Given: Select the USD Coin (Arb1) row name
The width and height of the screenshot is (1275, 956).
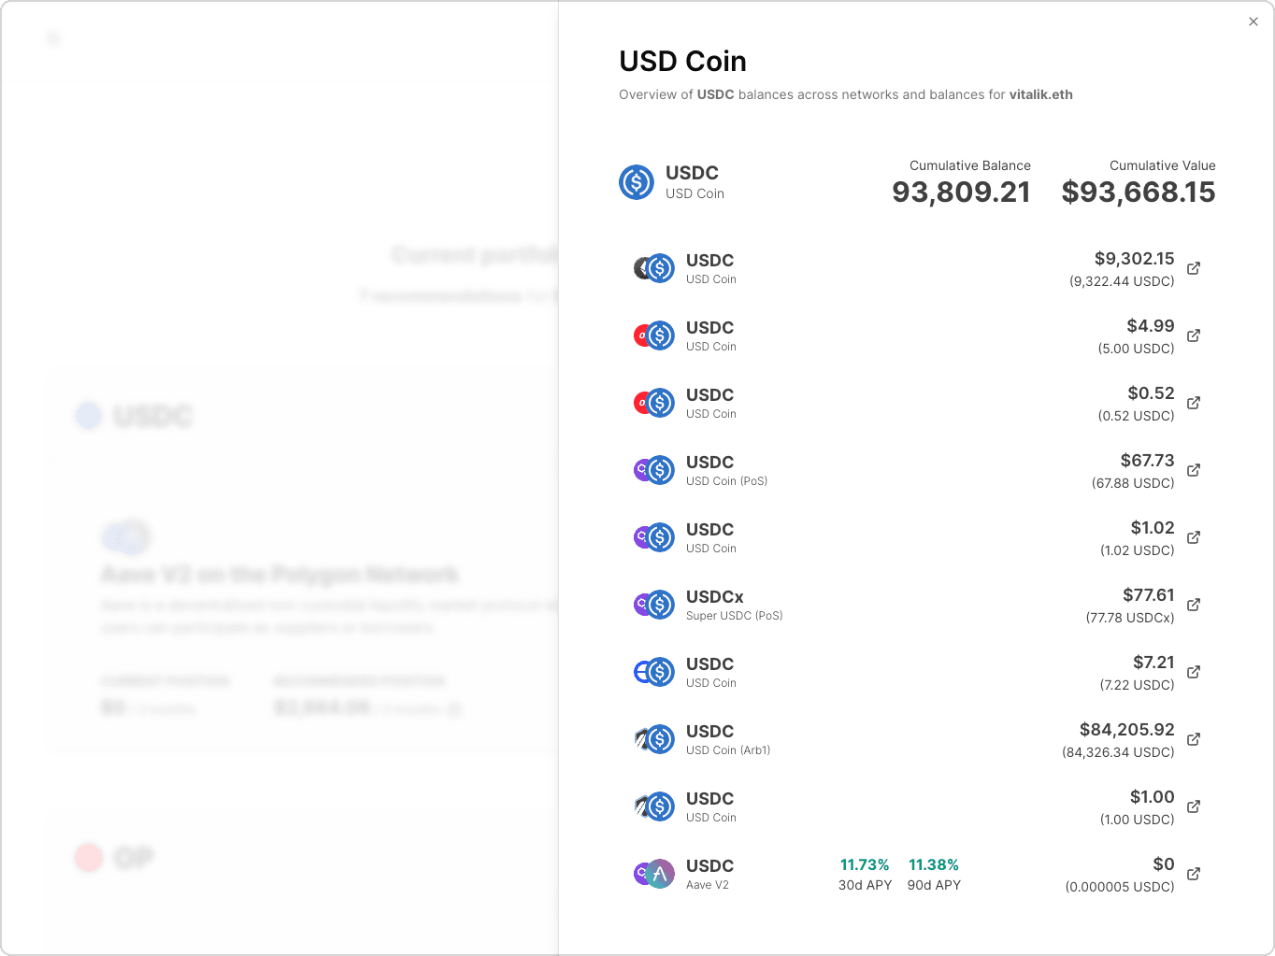Looking at the screenshot, I should (x=728, y=750).
